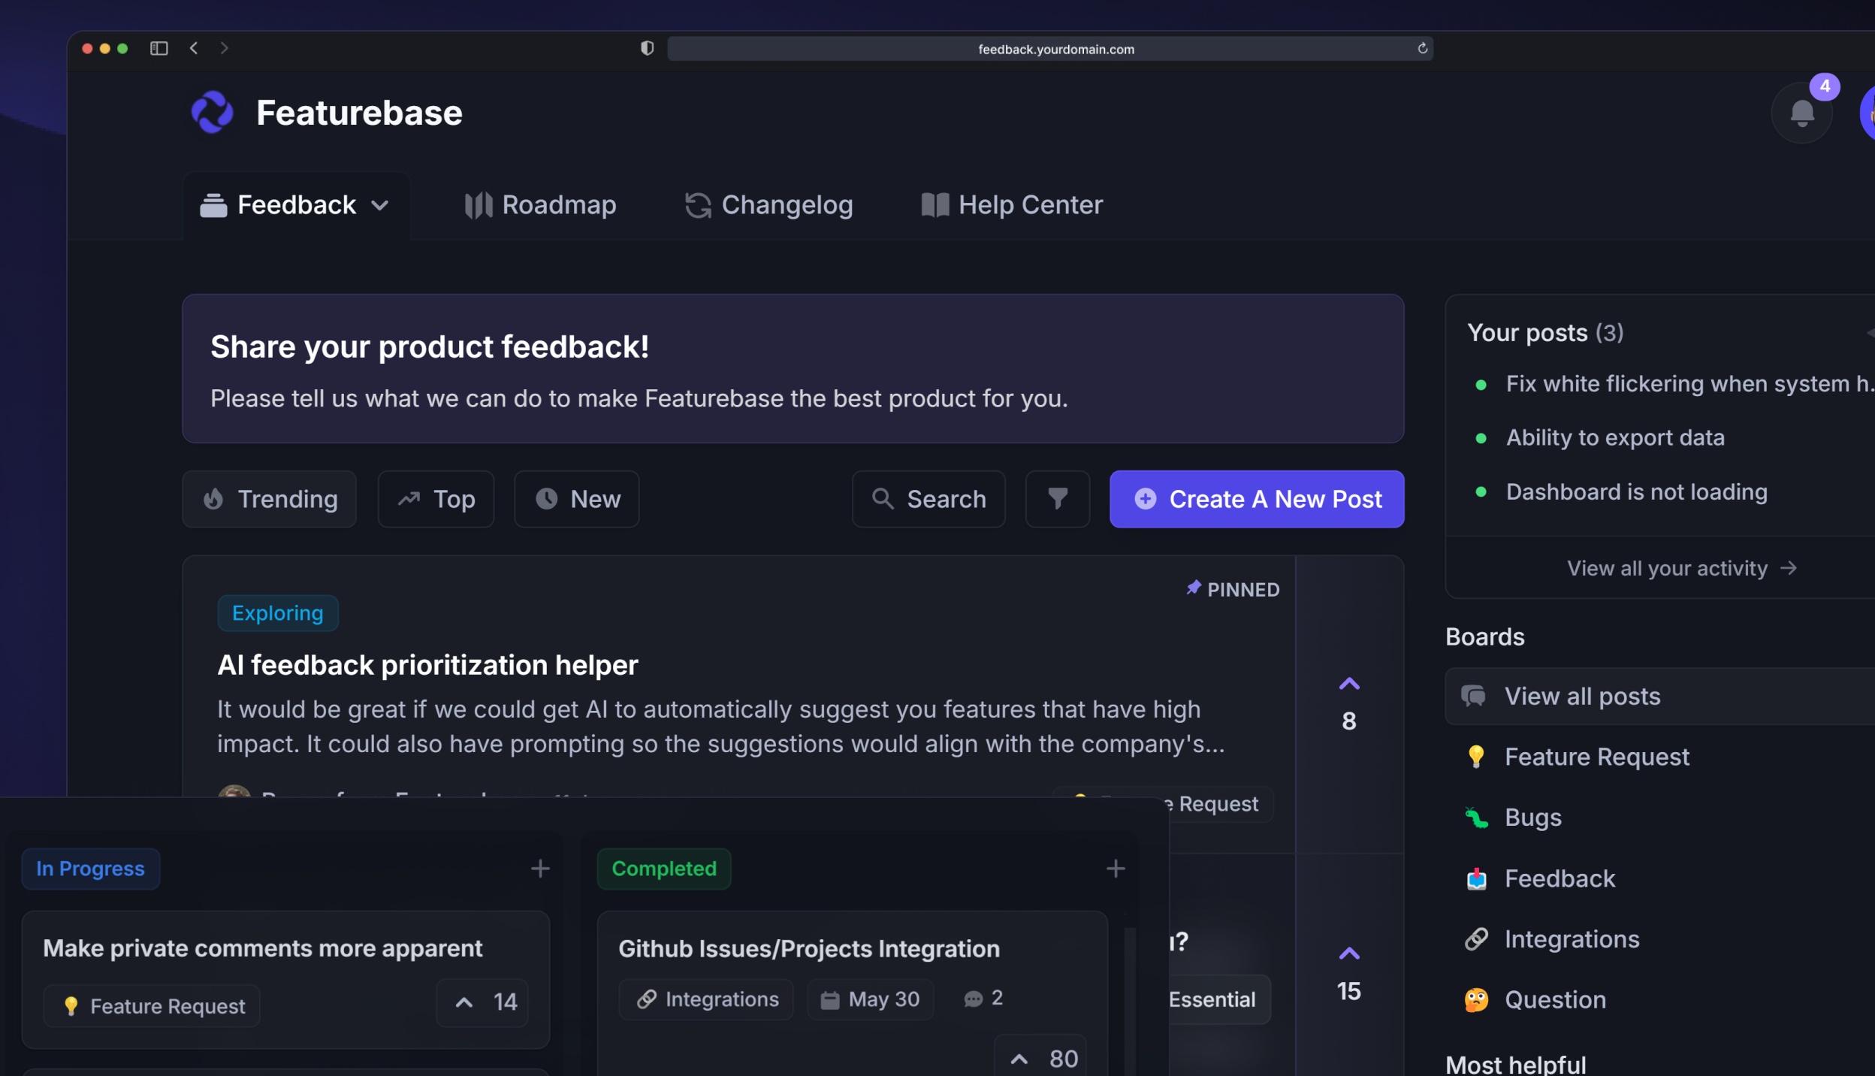Open the Feedback board in sidebar
Image resolution: width=1875 pixels, height=1076 pixels.
point(1540,878)
